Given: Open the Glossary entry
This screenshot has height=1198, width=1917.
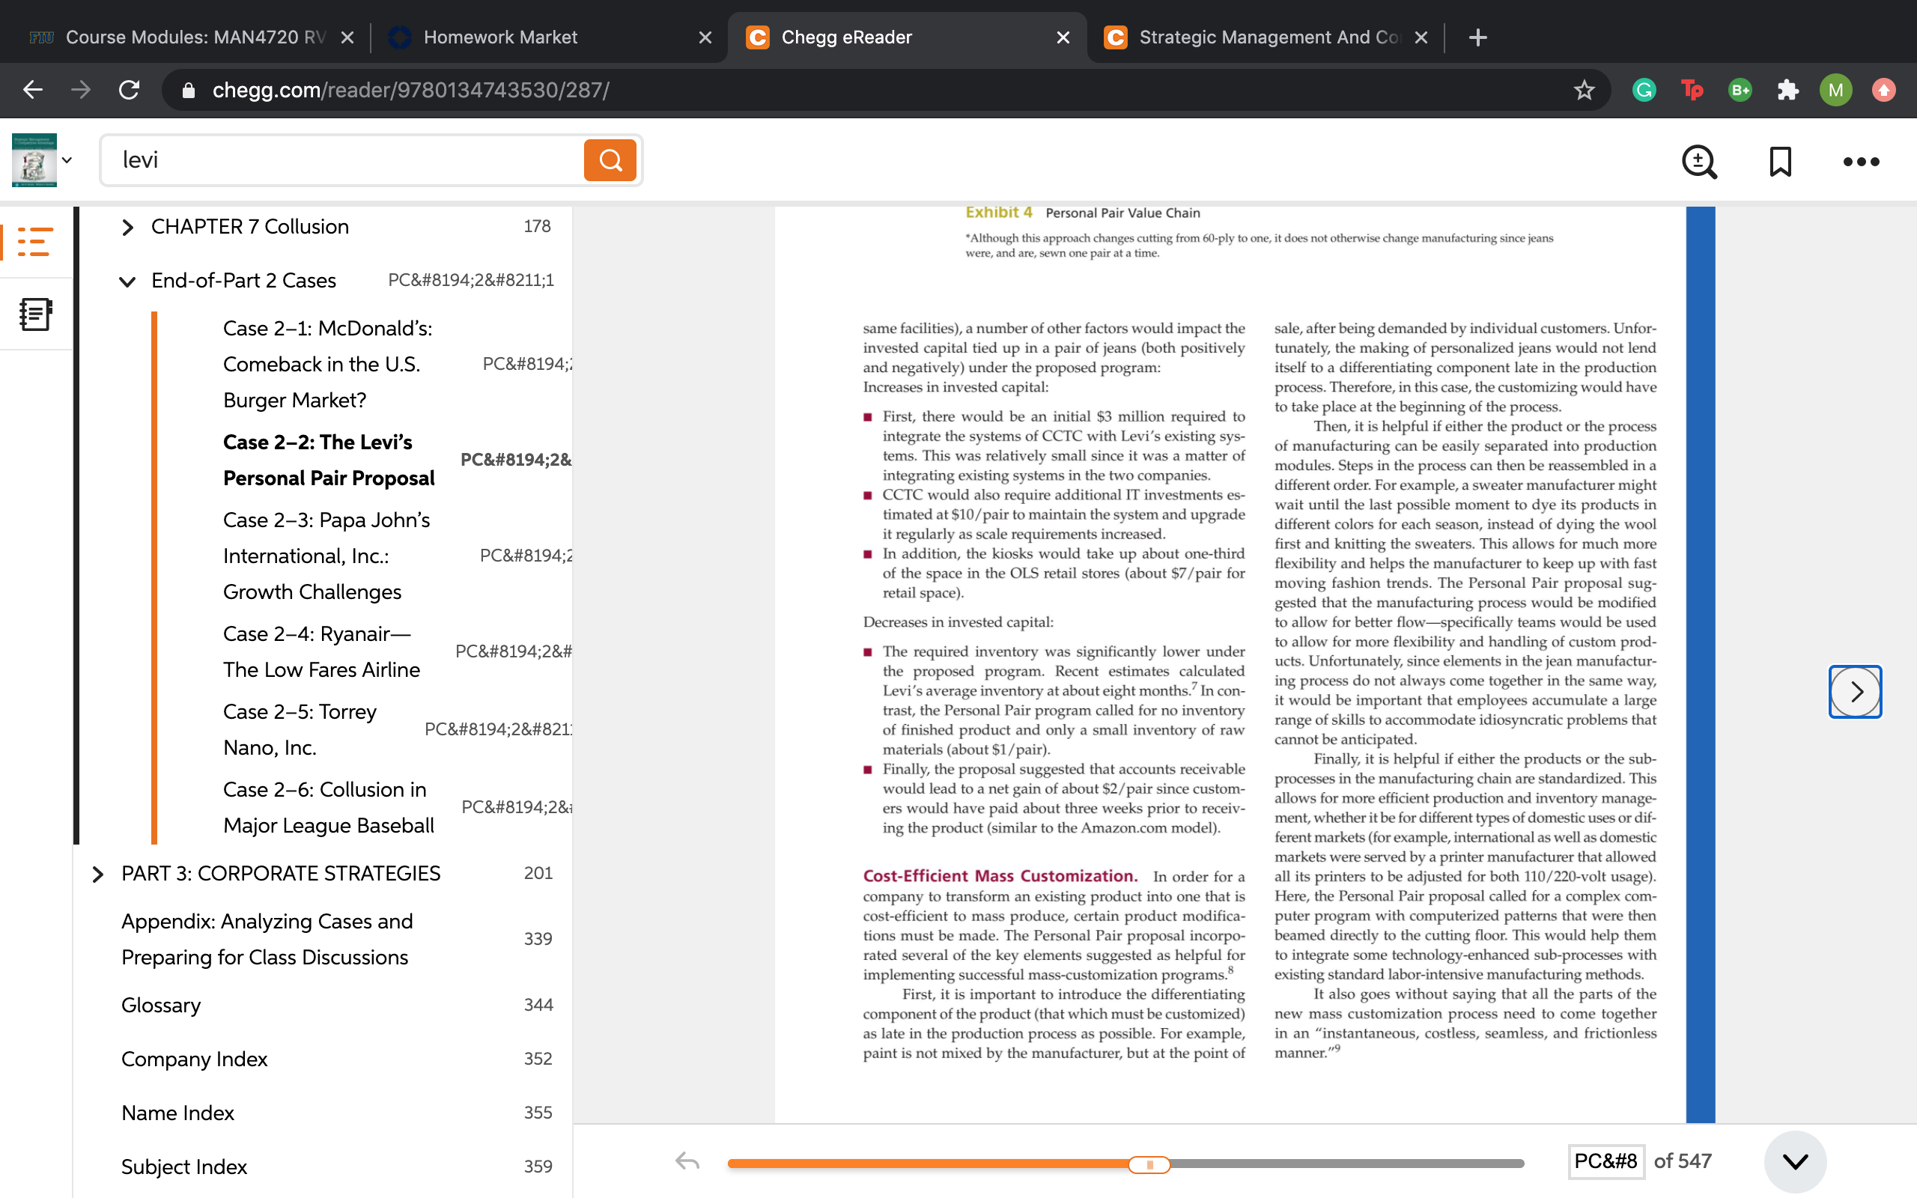Looking at the screenshot, I should [161, 1005].
